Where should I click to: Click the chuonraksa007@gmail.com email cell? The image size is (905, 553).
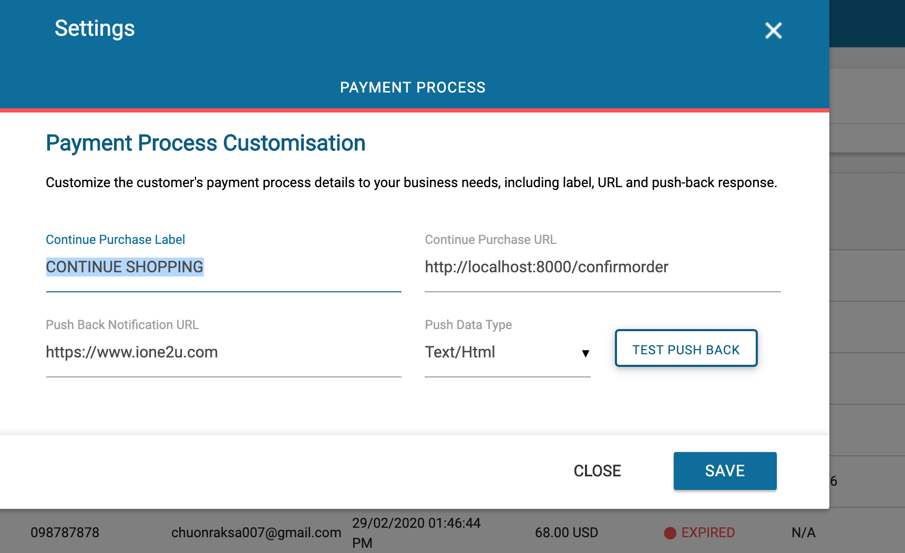256,533
